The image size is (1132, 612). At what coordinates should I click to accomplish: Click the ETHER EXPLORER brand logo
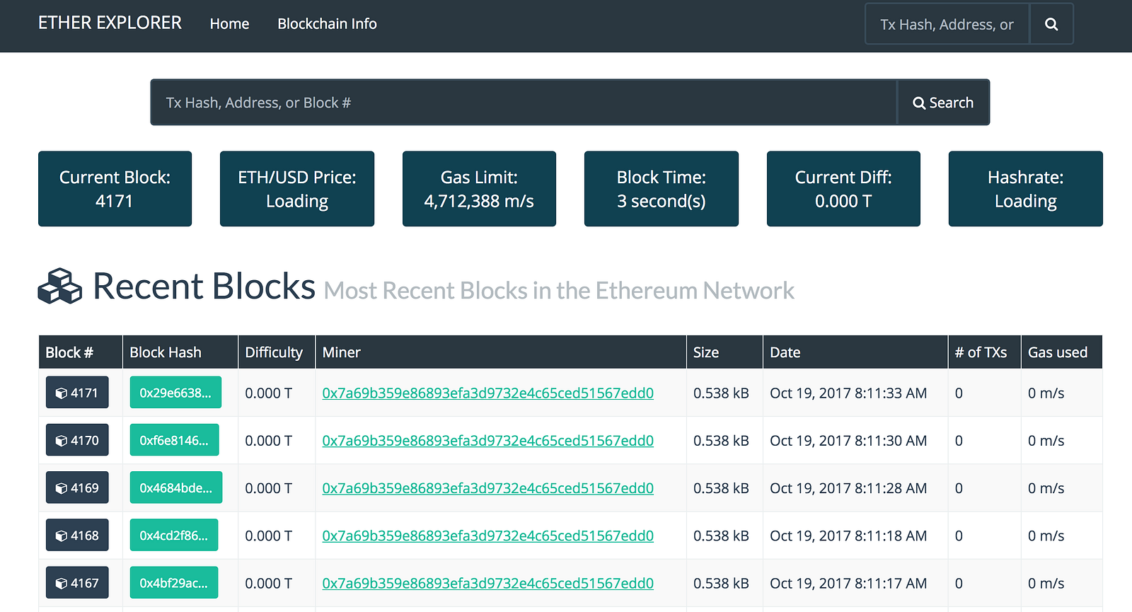click(x=110, y=23)
